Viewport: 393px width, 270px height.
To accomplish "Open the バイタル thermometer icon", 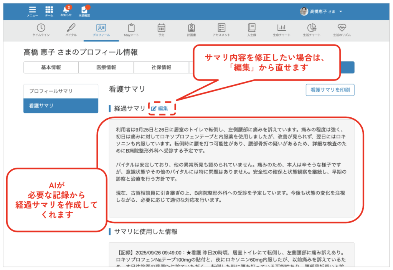I will [x=71, y=29].
